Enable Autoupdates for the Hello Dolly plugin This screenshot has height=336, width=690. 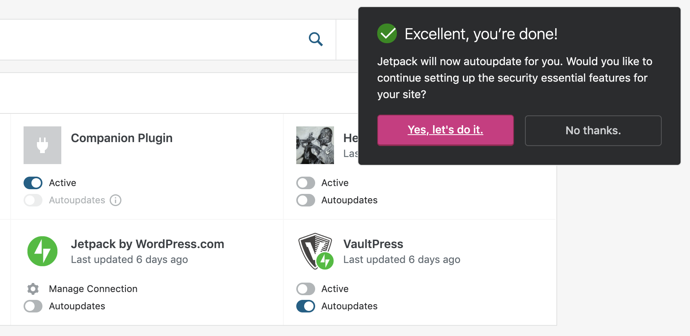tap(306, 200)
